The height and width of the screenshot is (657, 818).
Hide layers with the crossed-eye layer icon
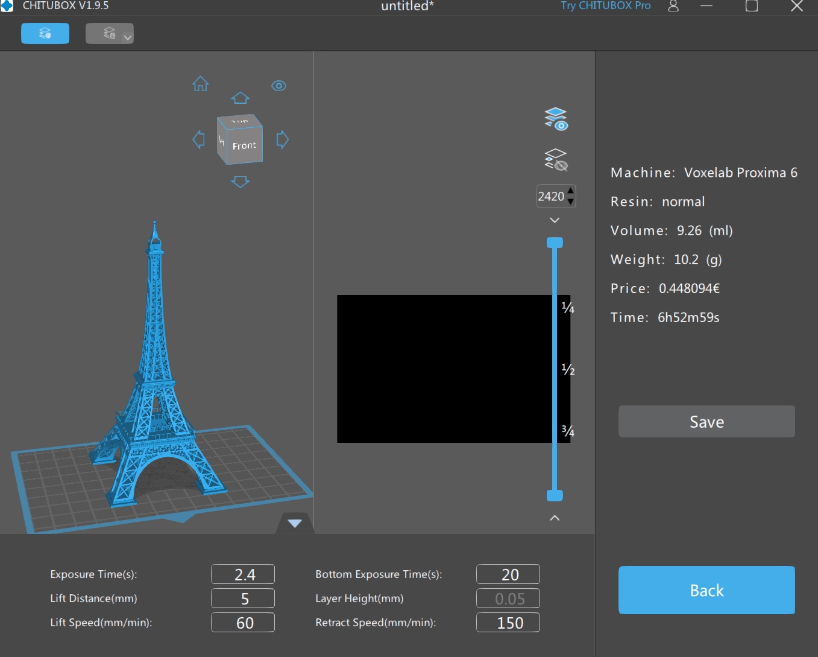(556, 160)
